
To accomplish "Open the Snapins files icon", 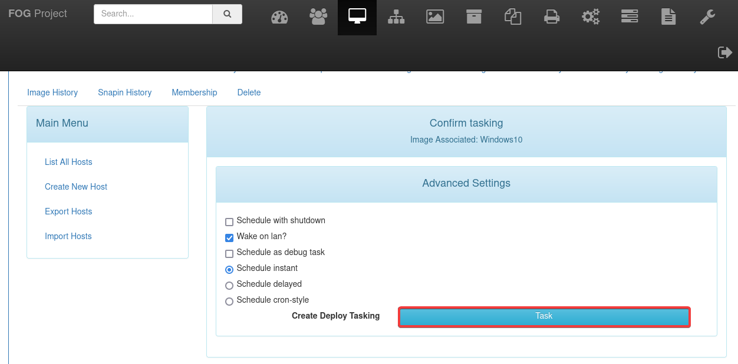I will [513, 17].
